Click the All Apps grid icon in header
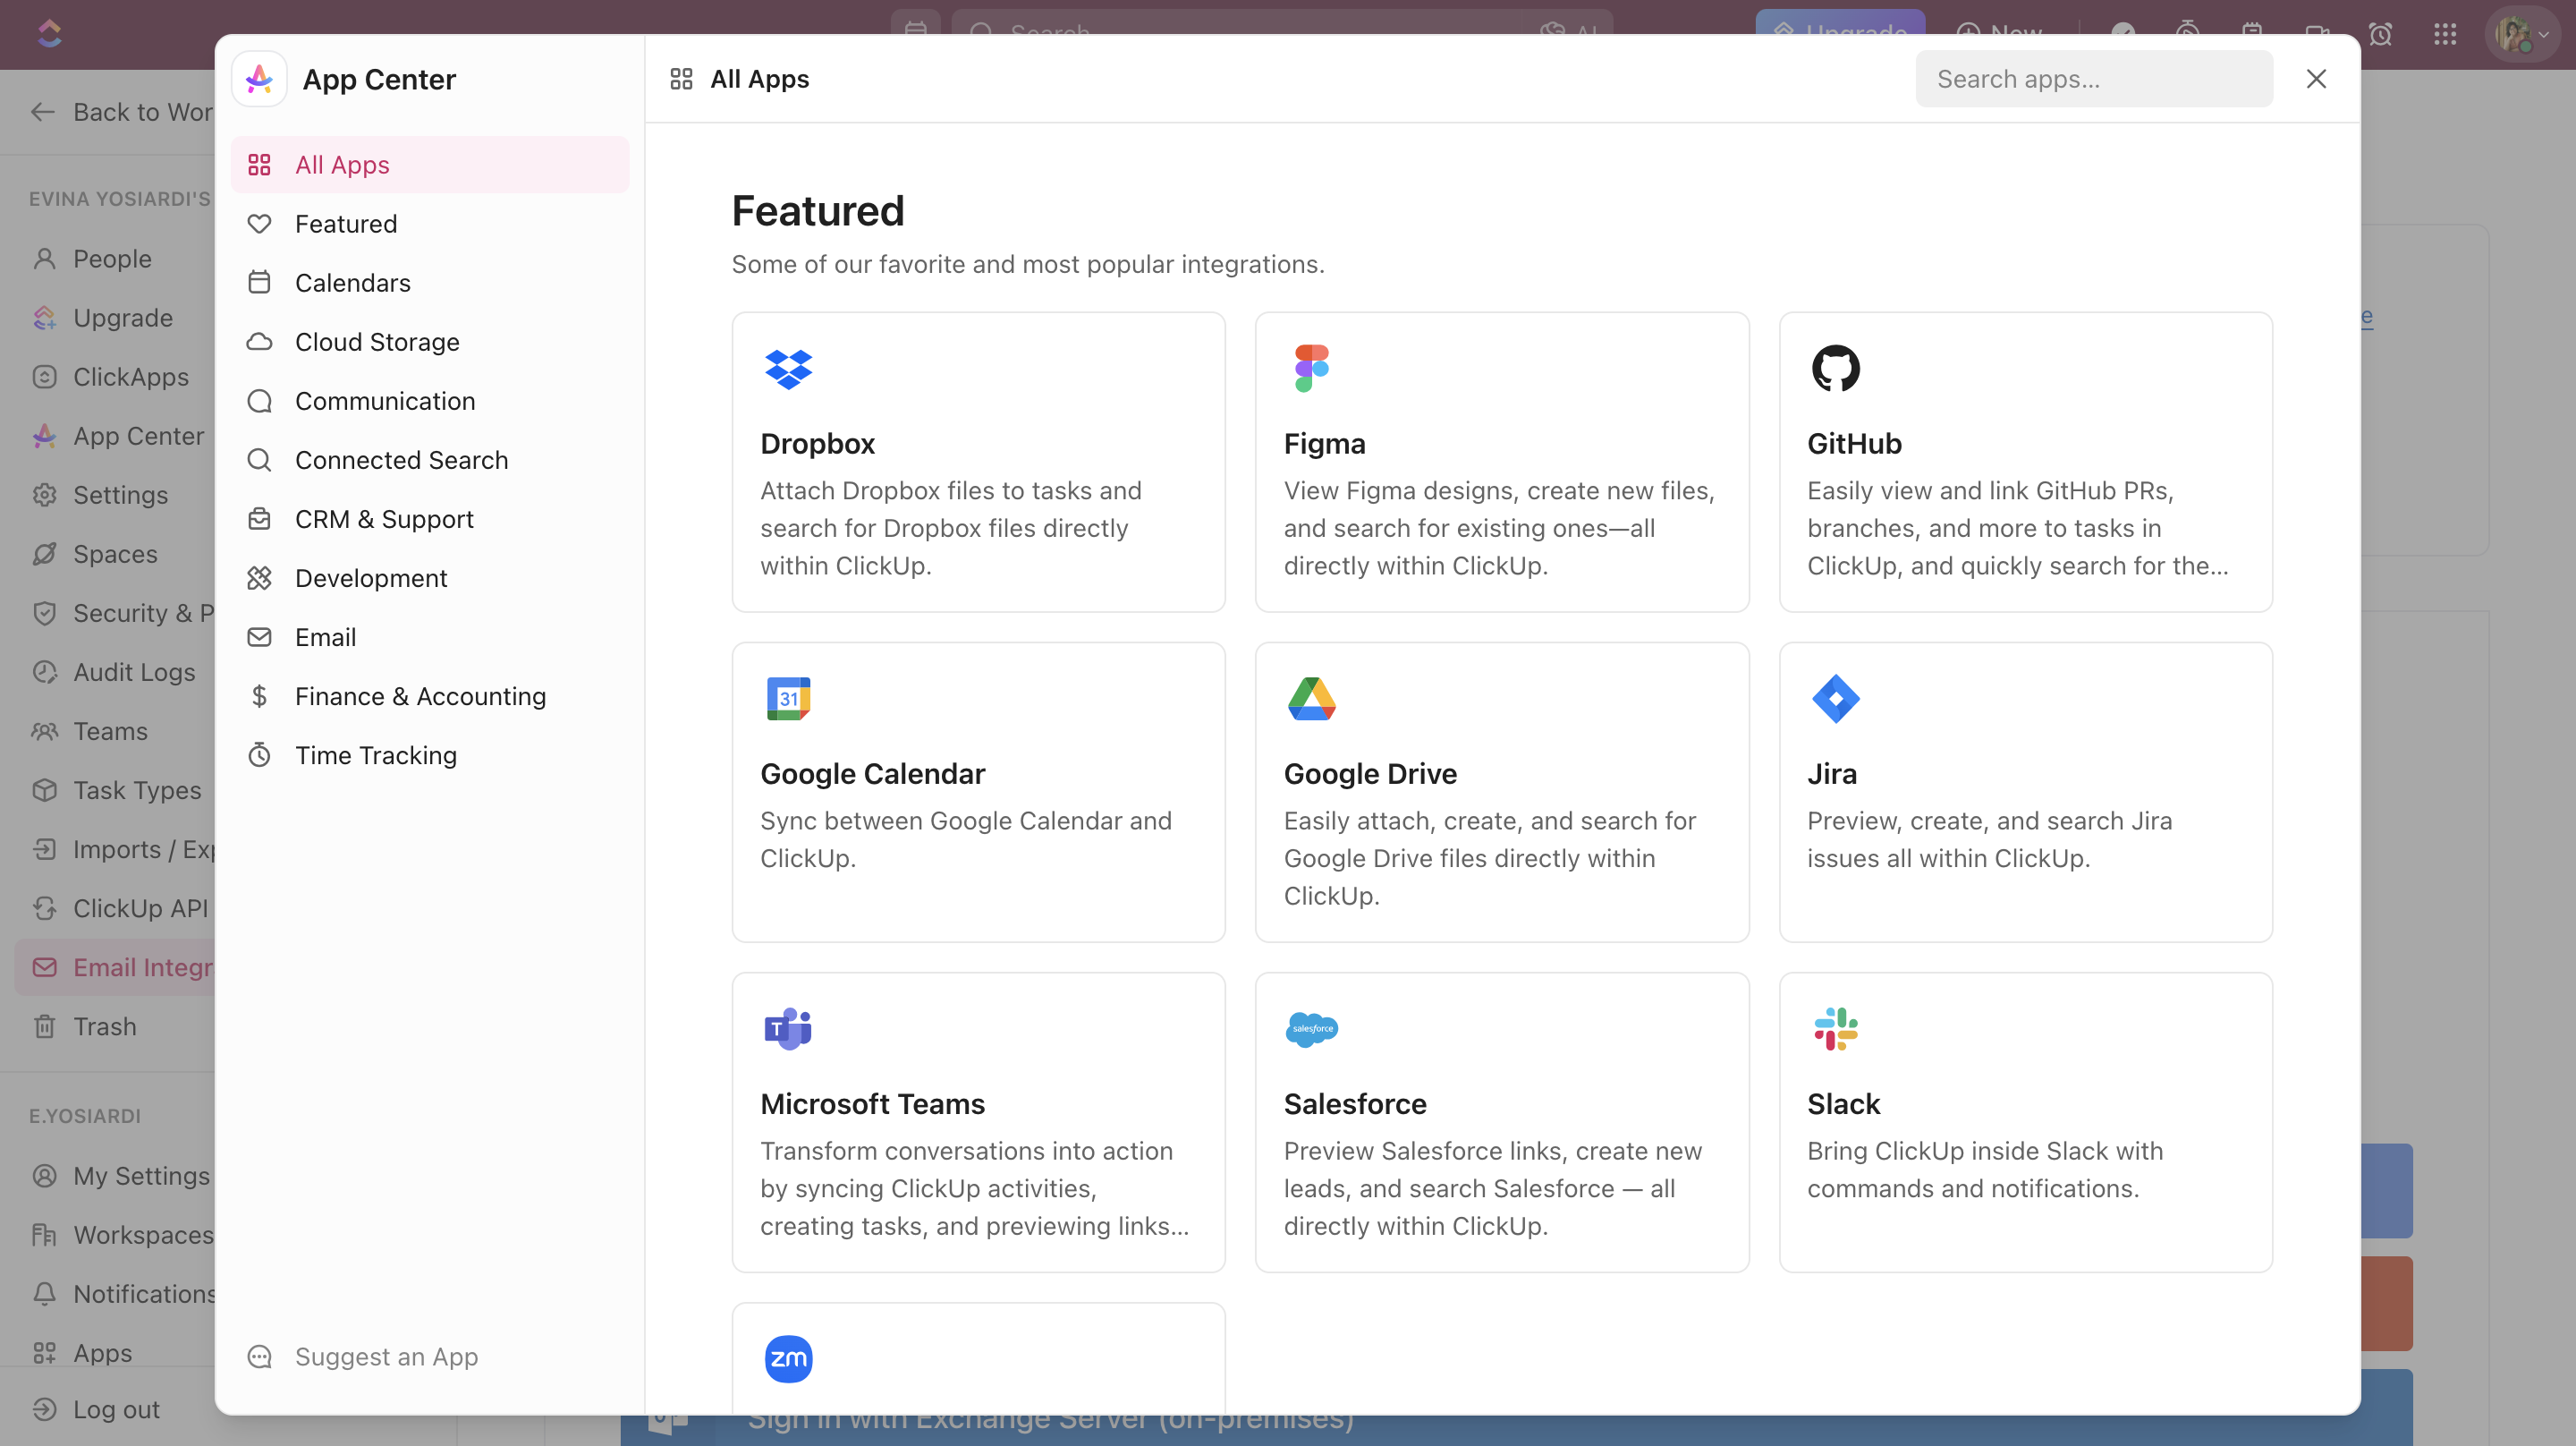2576x1446 pixels. (x=681, y=79)
